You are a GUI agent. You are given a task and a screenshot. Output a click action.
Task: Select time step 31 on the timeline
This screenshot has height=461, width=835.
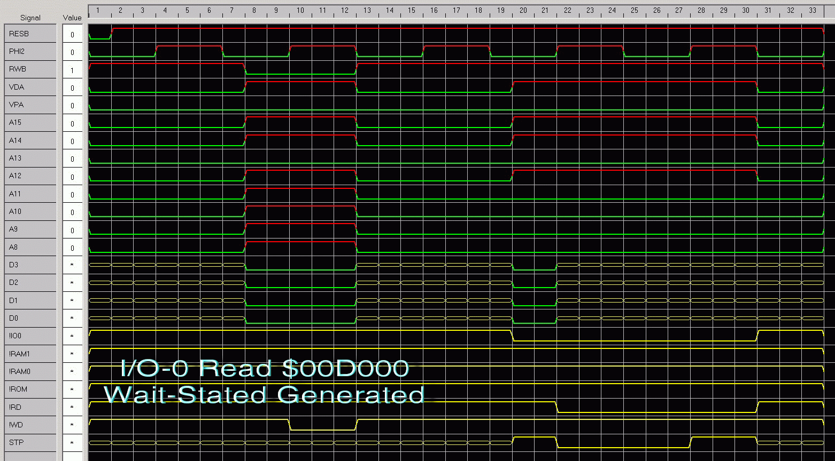pyautogui.click(x=768, y=11)
